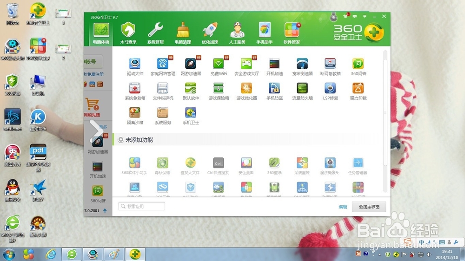Viewport: 465px width, 261px height.
Task: Click the volume icon in system tray
Action: pos(429,254)
